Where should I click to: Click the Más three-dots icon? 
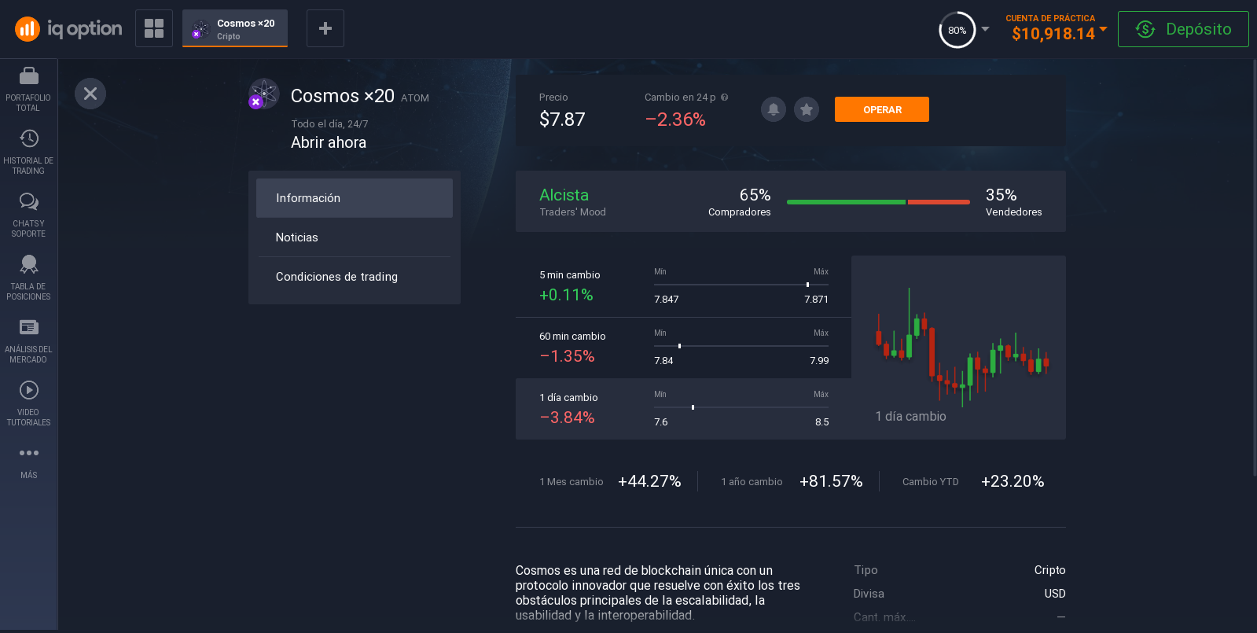28,454
